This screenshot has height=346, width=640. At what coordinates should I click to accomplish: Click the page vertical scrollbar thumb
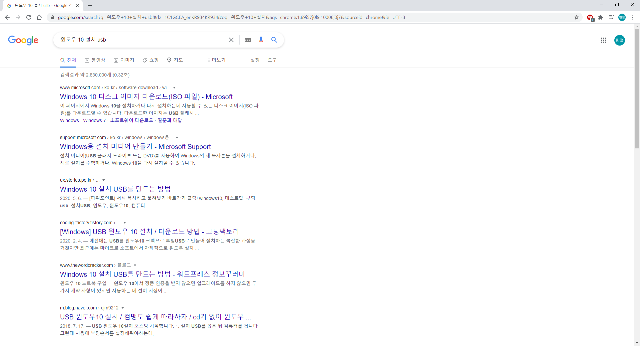[x=637, y=88]
